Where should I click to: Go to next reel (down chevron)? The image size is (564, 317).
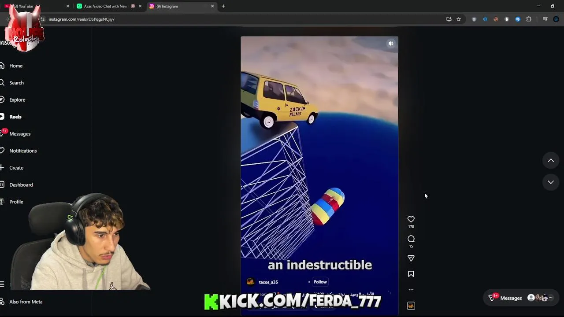click(x=551, y=182)
